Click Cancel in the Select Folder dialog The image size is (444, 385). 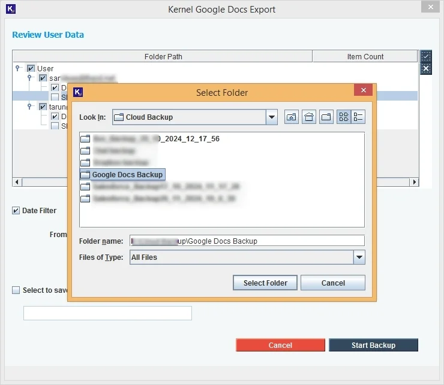332,283
